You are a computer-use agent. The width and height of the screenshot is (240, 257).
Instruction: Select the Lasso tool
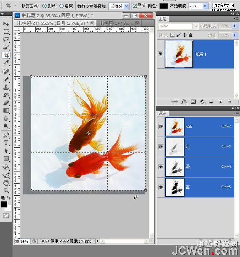click(6, 39)
